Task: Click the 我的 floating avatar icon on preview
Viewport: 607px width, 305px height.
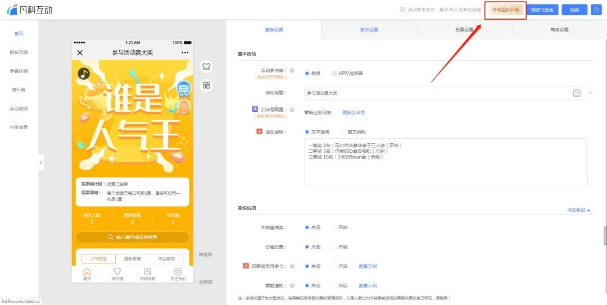Action: (184, 108)
